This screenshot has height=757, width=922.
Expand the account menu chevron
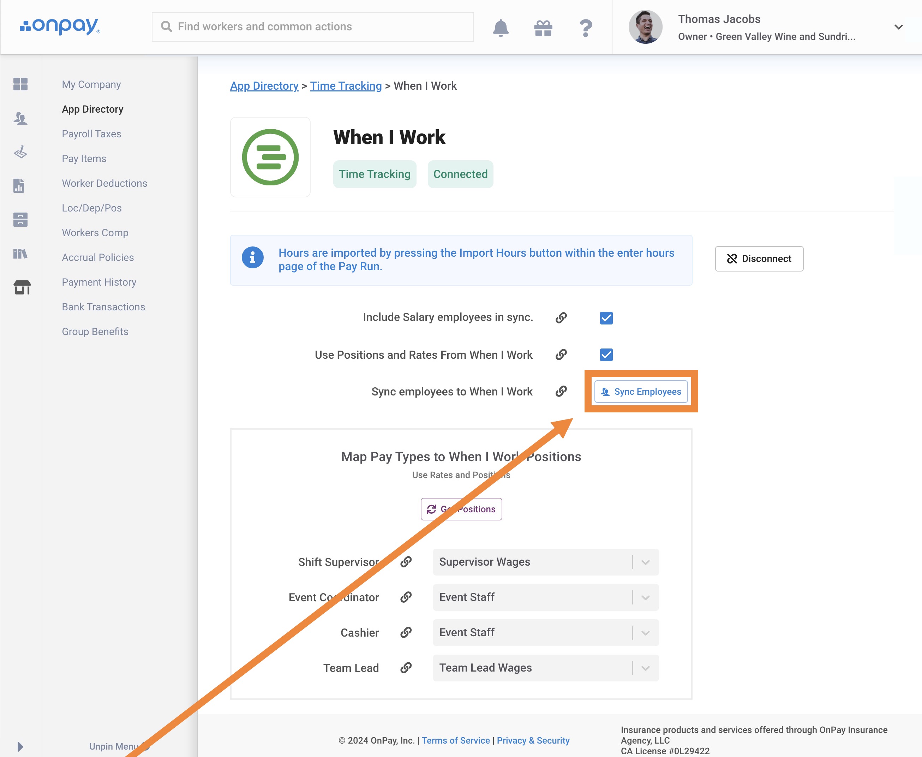[x=898, y=27]
